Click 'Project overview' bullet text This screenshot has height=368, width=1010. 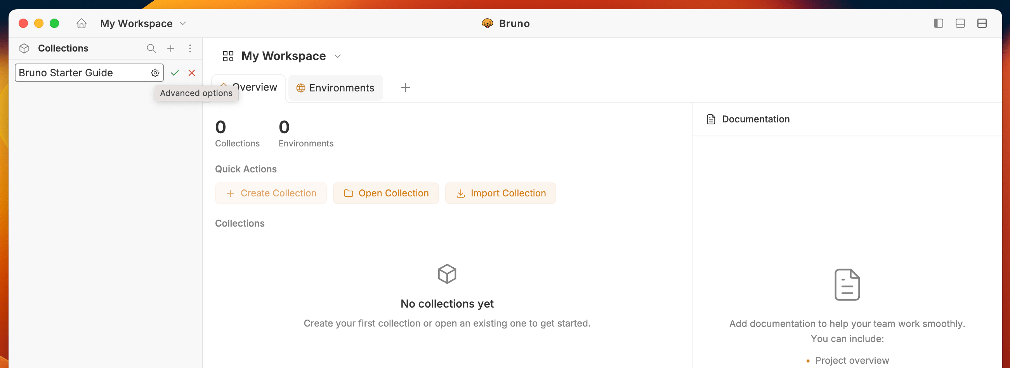[x=852, y=360]
